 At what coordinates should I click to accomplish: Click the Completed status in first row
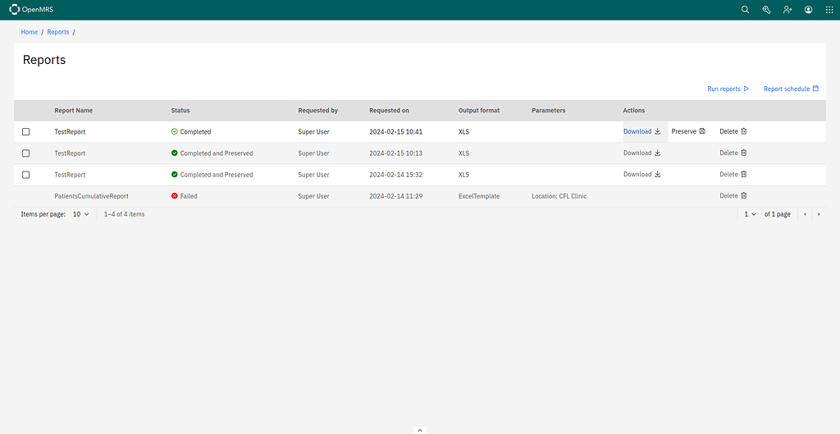pos(195,132)
